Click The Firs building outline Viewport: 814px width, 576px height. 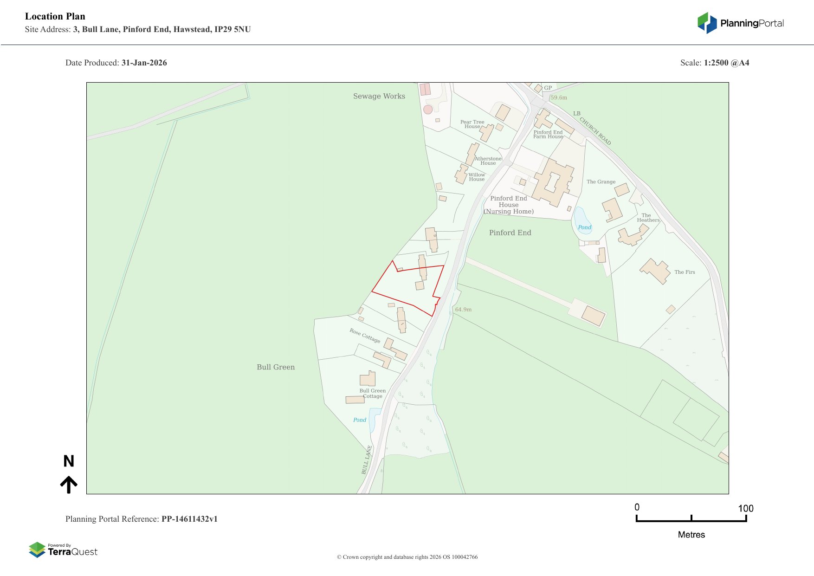point(655,270)
